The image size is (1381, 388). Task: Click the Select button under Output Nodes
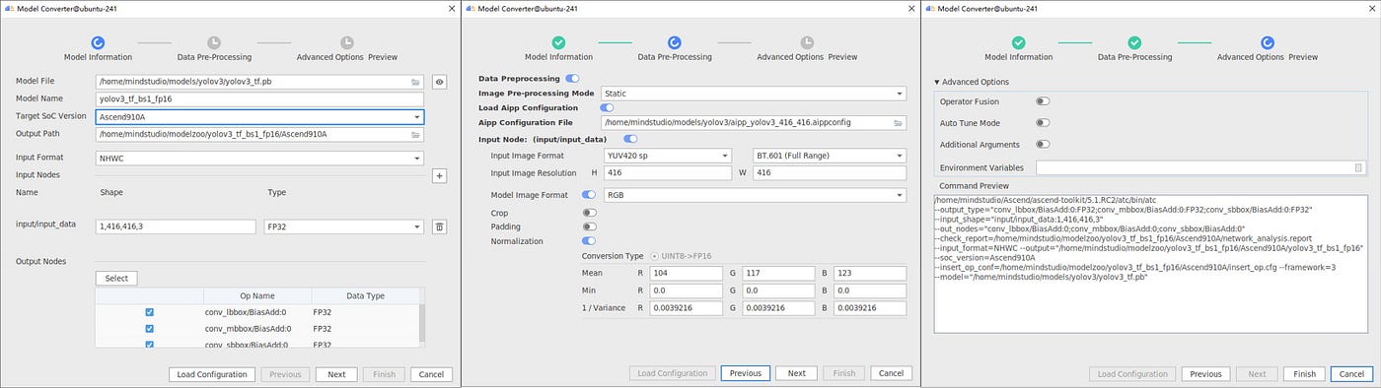pos(116,279)
